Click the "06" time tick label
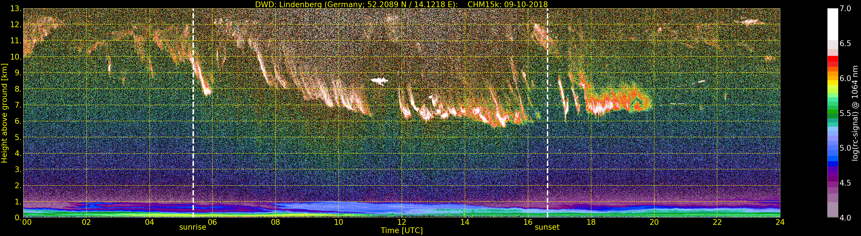The width and height of the screenshot is (861, 236). point(212,222)
